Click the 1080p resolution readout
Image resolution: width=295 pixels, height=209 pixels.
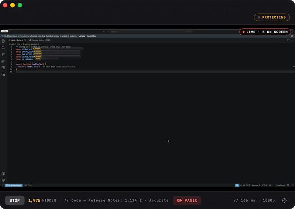coord(269,201)
